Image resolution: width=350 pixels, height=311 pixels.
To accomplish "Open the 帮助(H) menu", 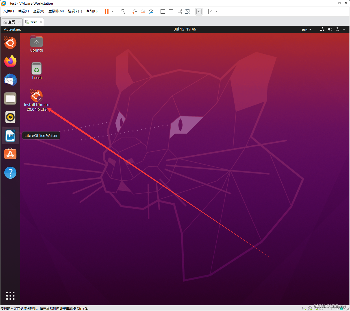I will (92, 11).
